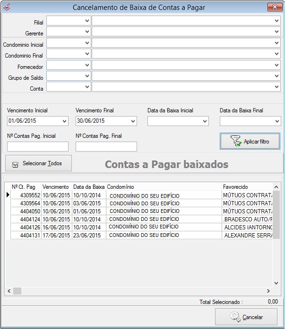Click the horizontal scrollbar right arrow
The width and height of the screenshot is (285, 329).
(x=268, y=291)
